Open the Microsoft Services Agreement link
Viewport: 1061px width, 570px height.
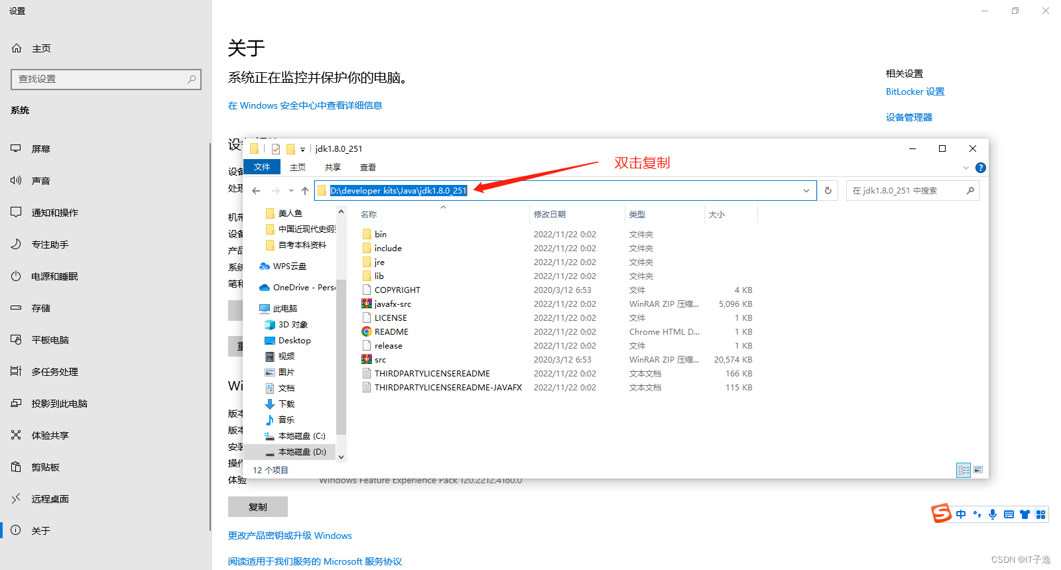(x=315, y=561)
